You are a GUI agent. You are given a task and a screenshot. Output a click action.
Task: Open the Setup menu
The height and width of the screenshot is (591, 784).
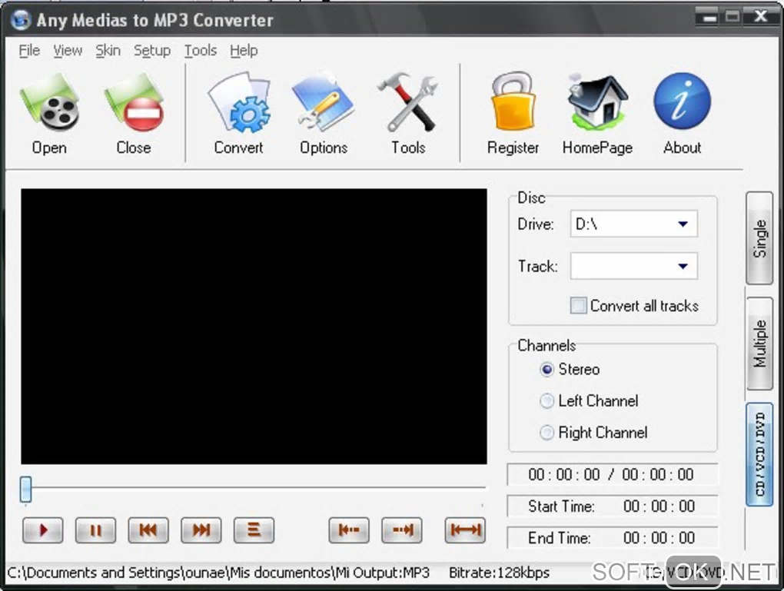pos(152,51)
